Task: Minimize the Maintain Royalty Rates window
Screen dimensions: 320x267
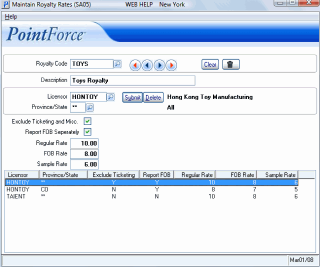Action: [280, 3]
